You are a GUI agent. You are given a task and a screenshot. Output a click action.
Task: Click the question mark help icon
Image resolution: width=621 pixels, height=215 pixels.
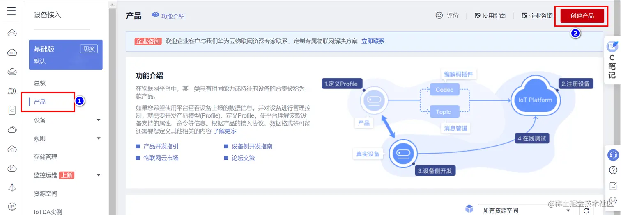click(x=613, y=170)
